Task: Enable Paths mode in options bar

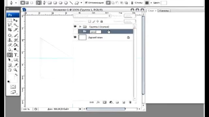Action: click(x=27, y=3)
